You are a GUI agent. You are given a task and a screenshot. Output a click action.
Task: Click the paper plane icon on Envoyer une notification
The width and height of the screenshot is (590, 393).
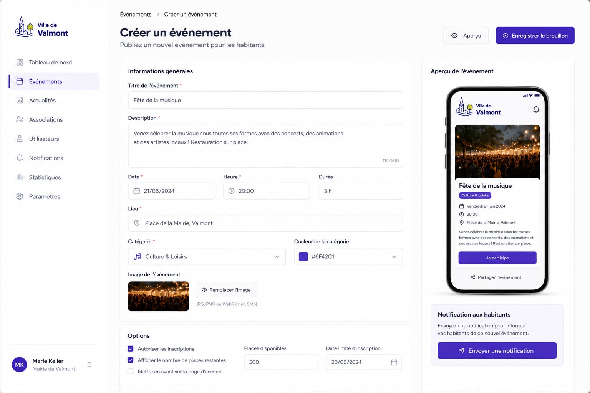click(462, 350)
